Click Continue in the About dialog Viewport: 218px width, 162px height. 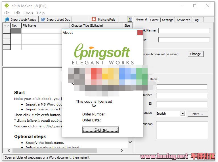click(100, 130)
